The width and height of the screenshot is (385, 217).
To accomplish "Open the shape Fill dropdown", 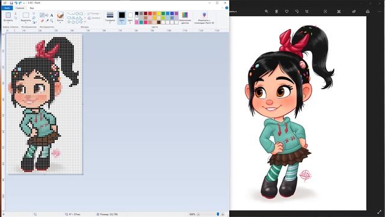I will point(94,18).
